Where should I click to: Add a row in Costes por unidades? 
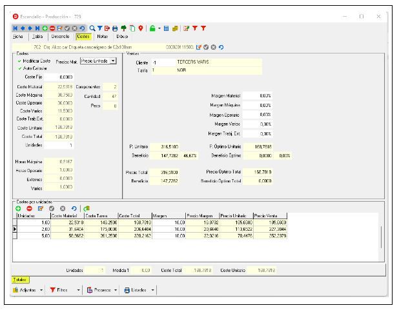18,209
